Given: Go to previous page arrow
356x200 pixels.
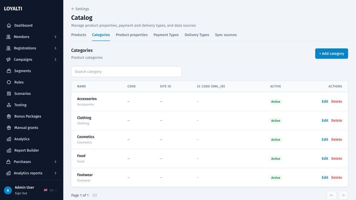Looking at the screenshot, I should pos(331,195).
